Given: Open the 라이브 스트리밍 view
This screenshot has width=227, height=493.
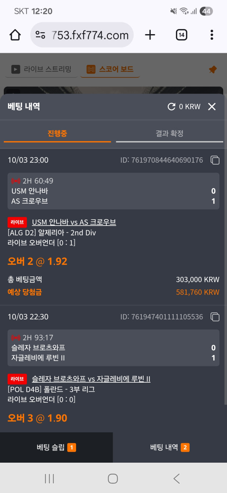Looking at the screenshot, I should [41, 69].
